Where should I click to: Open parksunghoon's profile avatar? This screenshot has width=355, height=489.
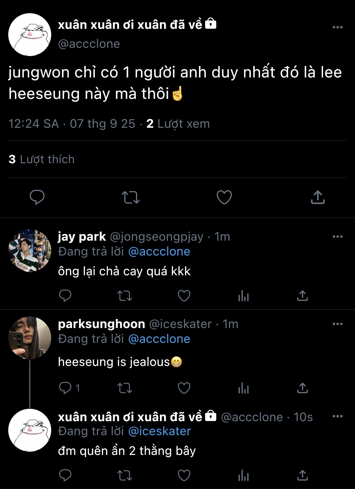pyautogui.click(x=30, y=338)
